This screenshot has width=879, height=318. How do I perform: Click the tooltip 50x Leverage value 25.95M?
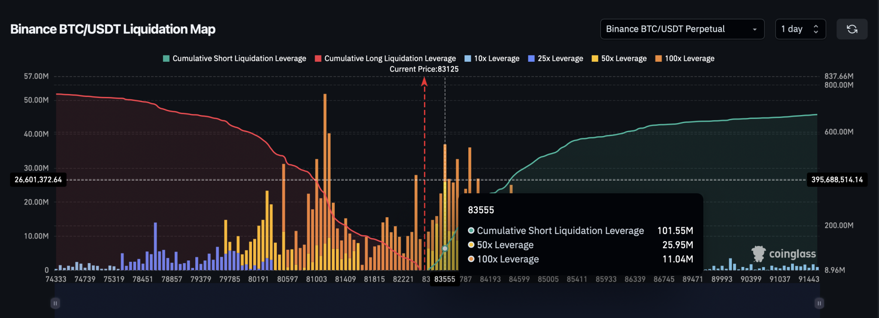click(678, 245)
